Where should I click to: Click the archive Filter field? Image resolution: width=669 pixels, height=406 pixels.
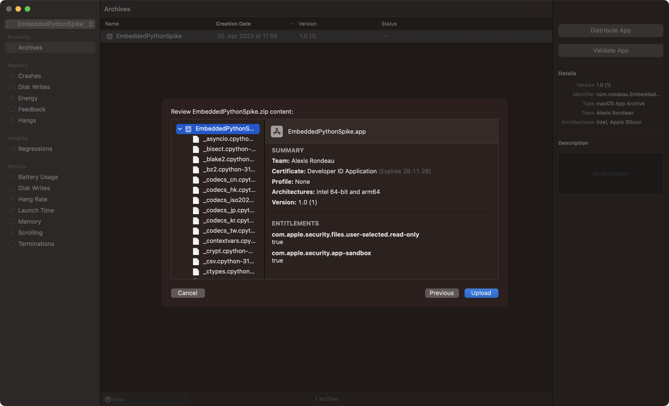click(146, 399)
